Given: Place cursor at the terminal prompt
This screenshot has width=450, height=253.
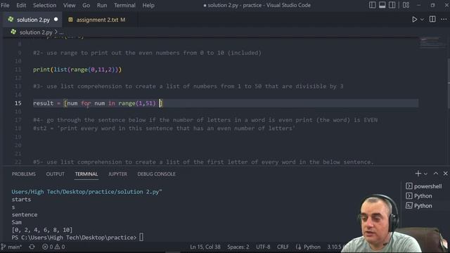Looking at the screenshot, I should pos(141,238).
